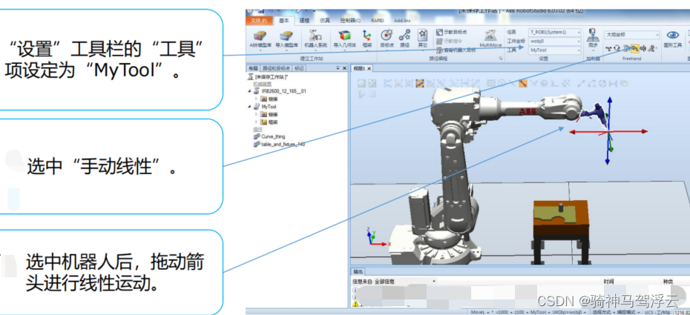Select the unsaved station root node in tree
Viewport: 690px width, 315px height.
click(268, 77)
